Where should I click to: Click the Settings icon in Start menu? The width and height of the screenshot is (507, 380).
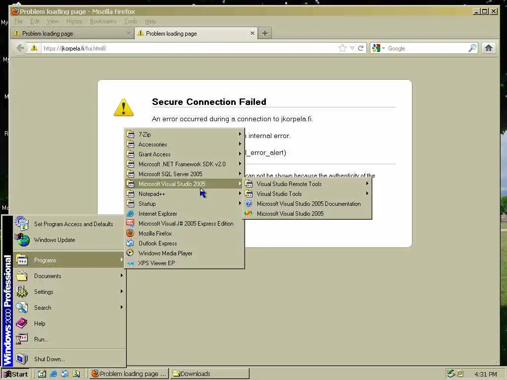(22, 291)
